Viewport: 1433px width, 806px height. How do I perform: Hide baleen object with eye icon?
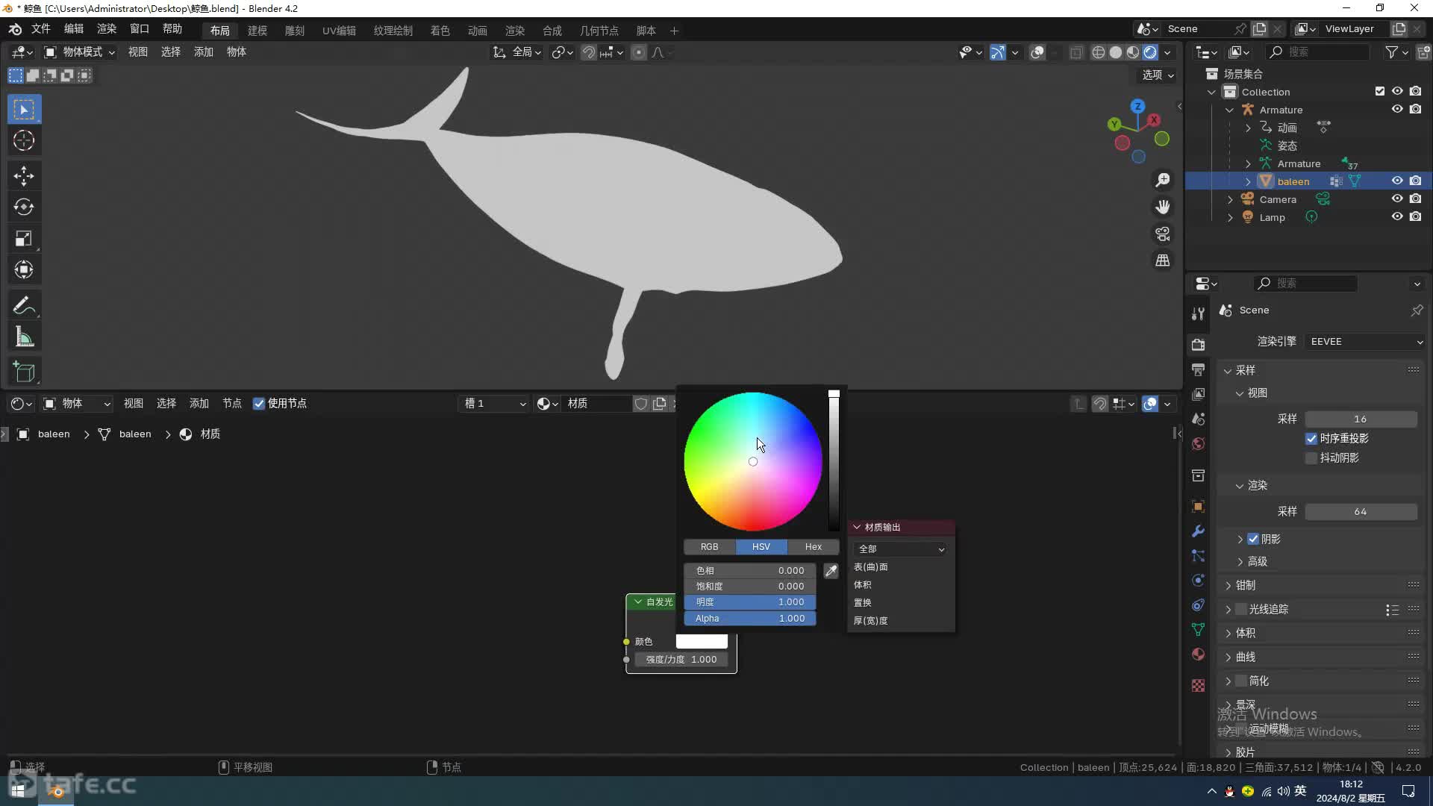(x=1397, y=181)
